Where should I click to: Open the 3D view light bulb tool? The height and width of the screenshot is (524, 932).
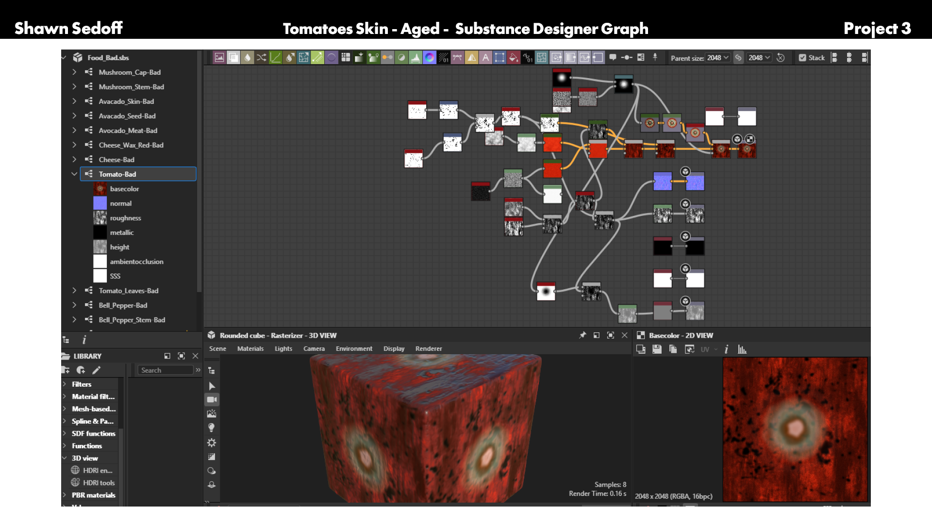[x=212, y=428]
